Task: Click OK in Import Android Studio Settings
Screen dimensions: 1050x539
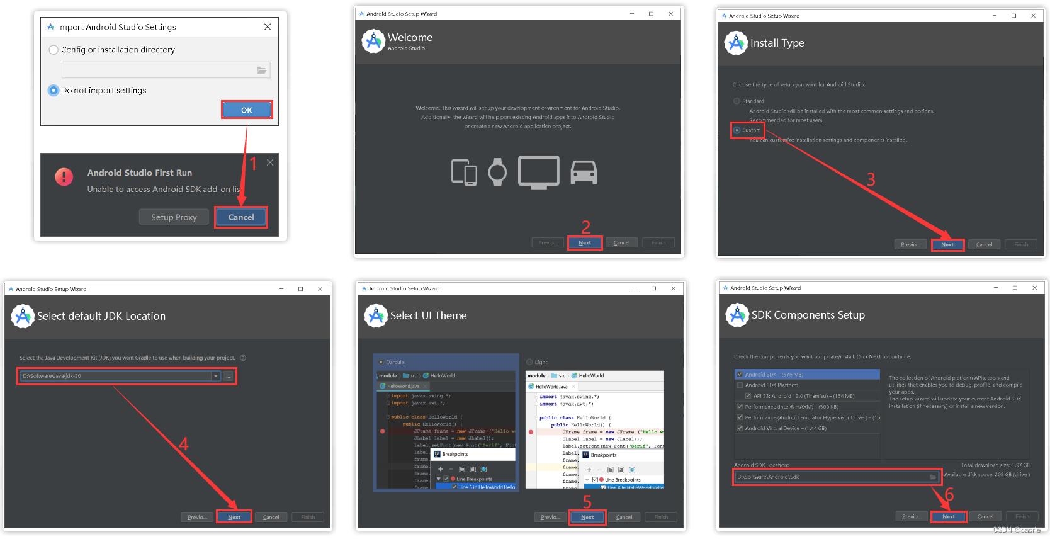Action: [x=247, y=110]
